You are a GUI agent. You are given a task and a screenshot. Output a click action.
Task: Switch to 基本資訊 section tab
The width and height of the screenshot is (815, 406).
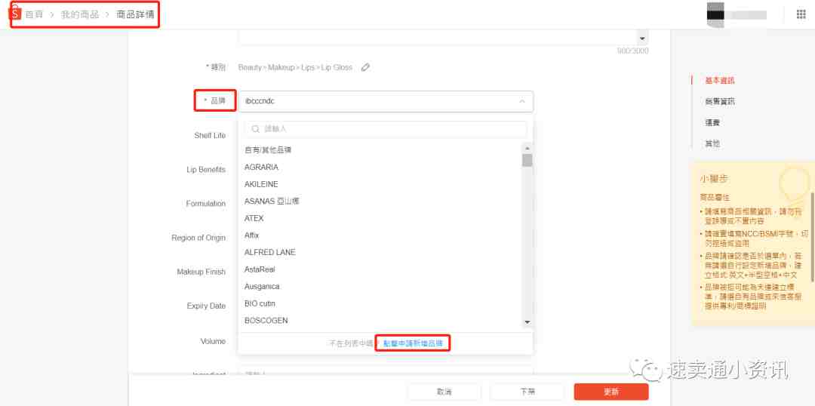click(719, 81)
